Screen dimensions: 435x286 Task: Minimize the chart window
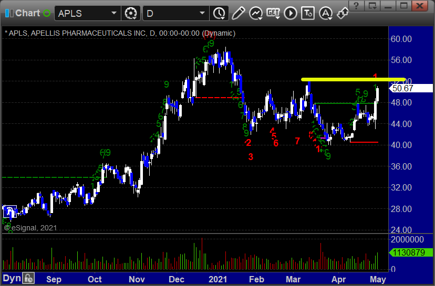point(388,6)
